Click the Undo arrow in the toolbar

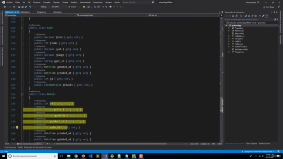pyautogui.click(x=30, y=7)
